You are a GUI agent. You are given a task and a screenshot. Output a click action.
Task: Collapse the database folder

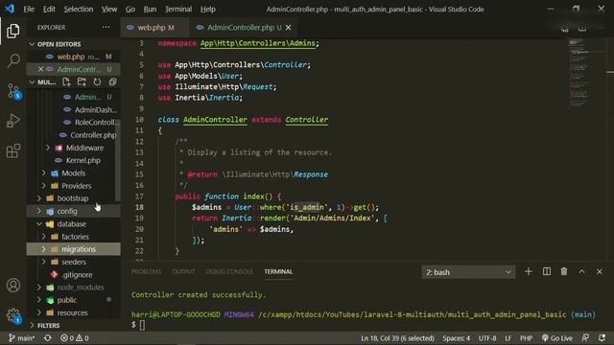(x=39, y=224)
